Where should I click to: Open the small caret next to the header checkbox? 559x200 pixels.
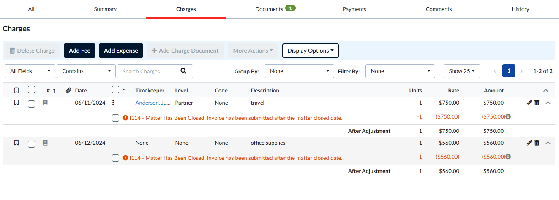(124, 90)
